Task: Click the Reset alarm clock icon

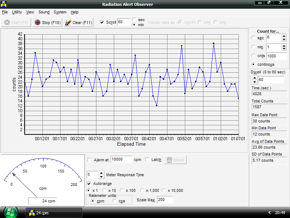Action: 169,160
